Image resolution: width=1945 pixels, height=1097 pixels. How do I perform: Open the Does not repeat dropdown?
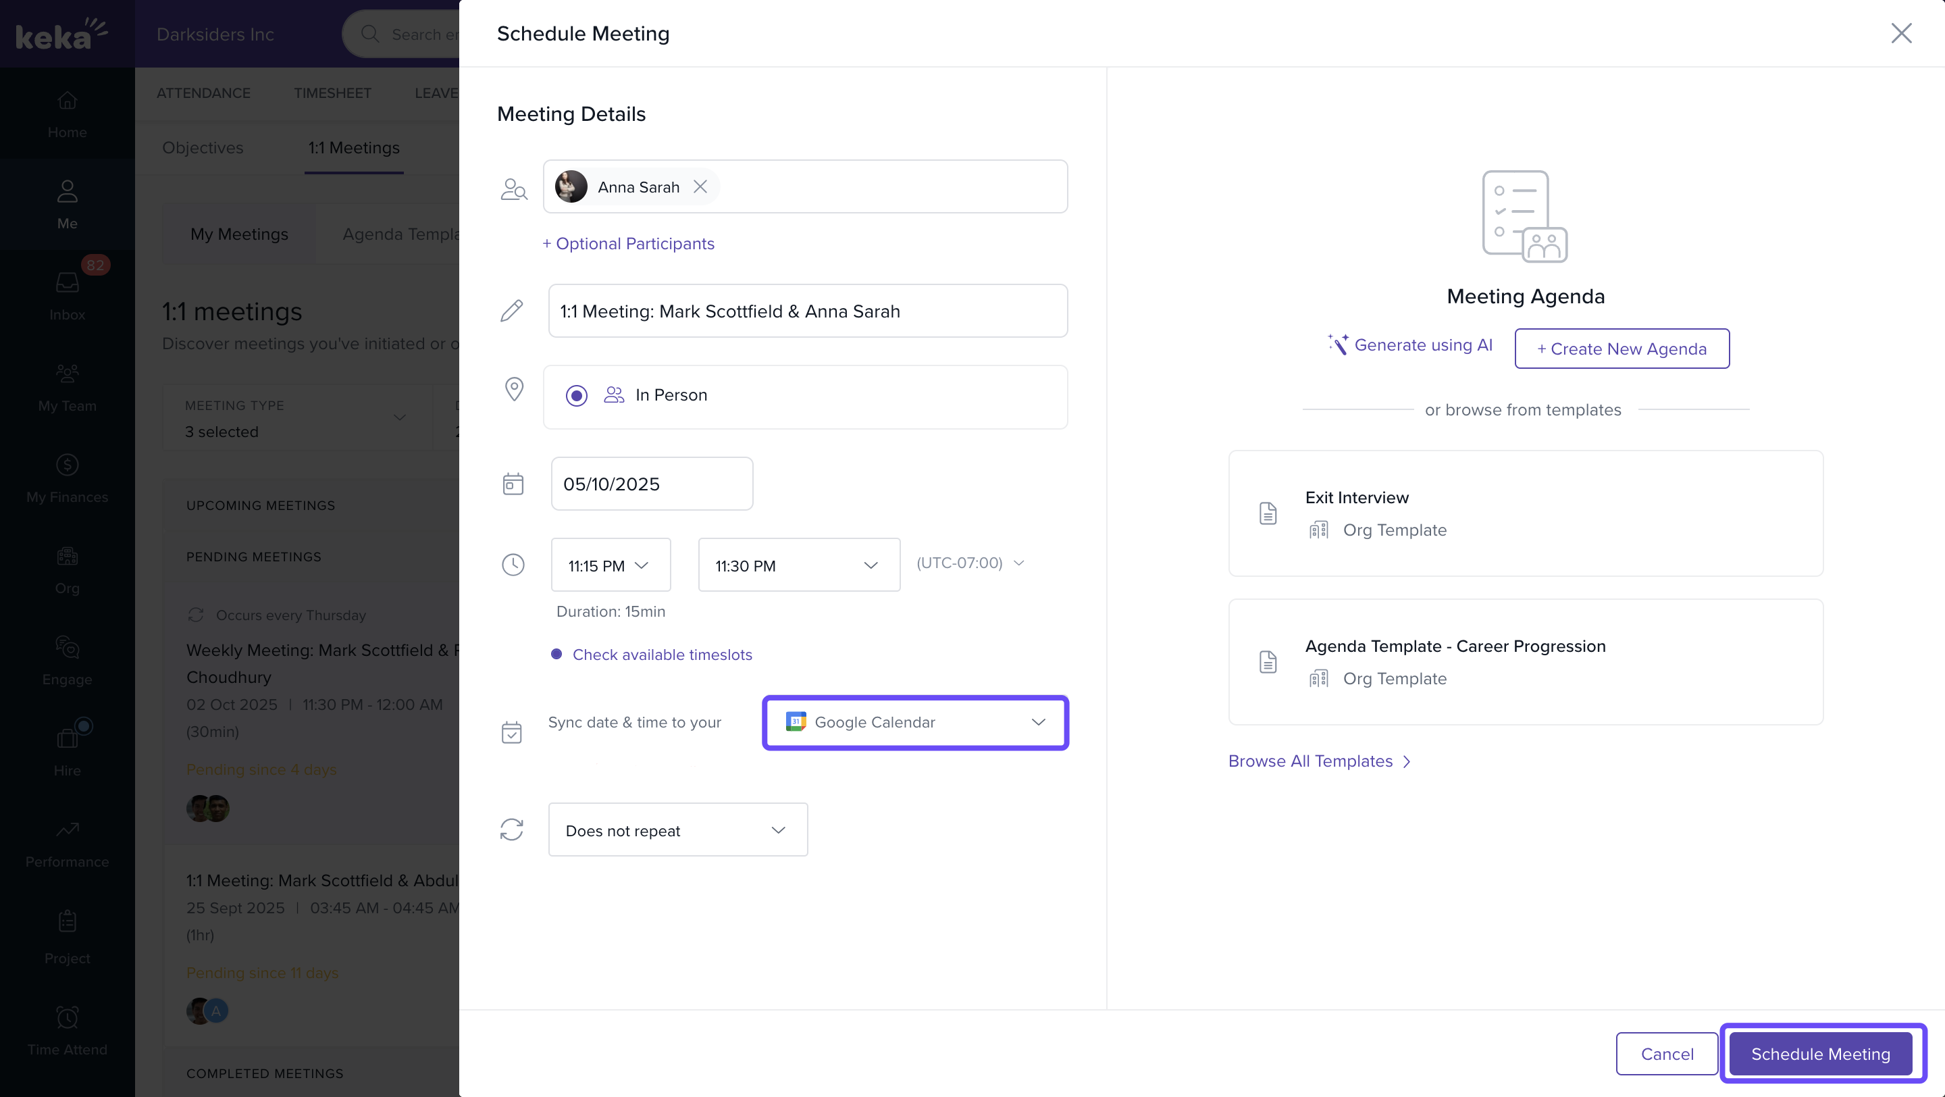click(x=677, y=830)
